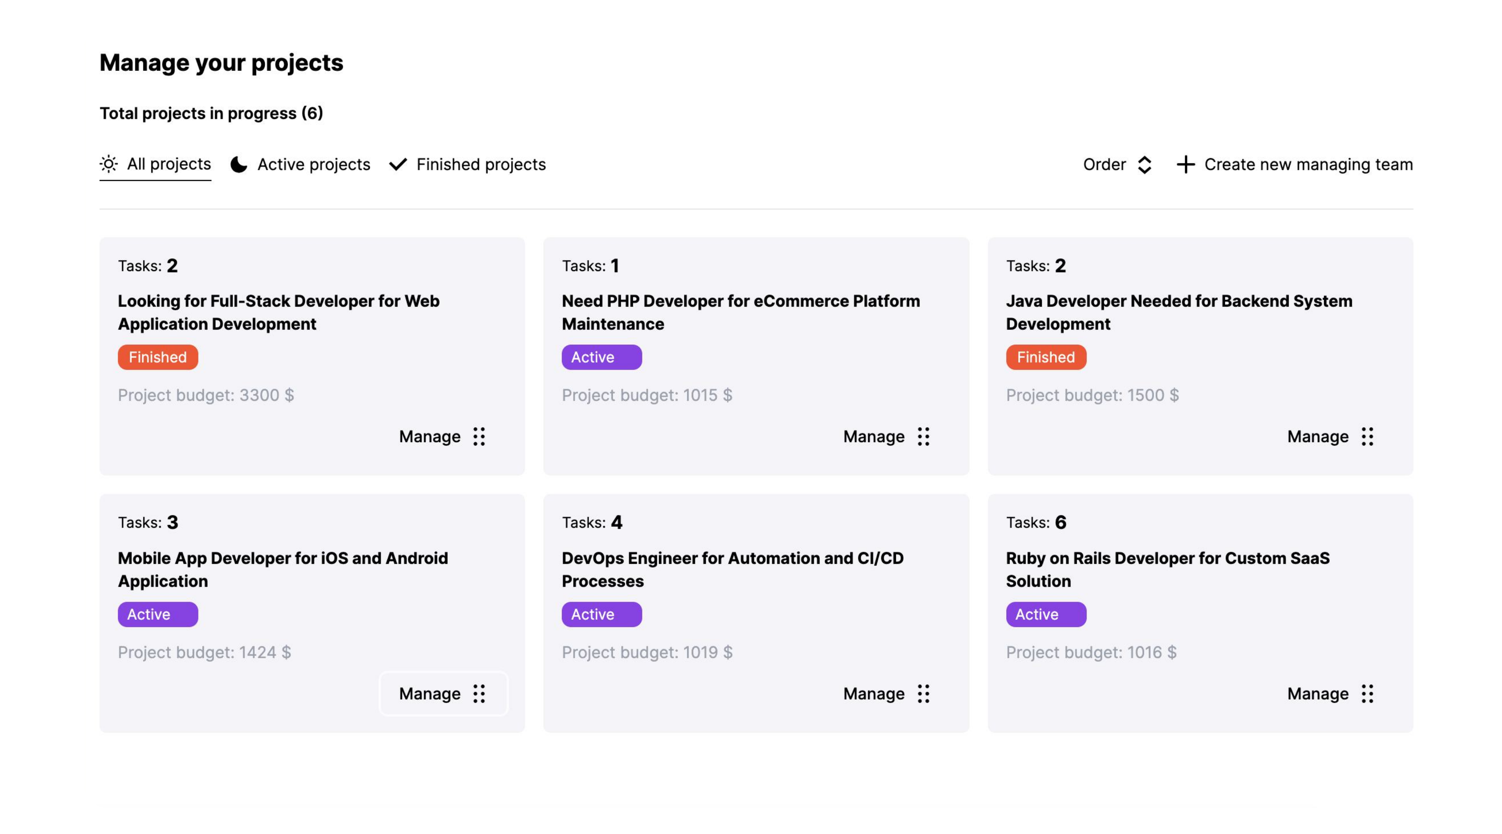Click the Finished badge on Java Developer card
Image resolution: width=1502 pixels, height=834 pixels.
tap(1046, 357)
